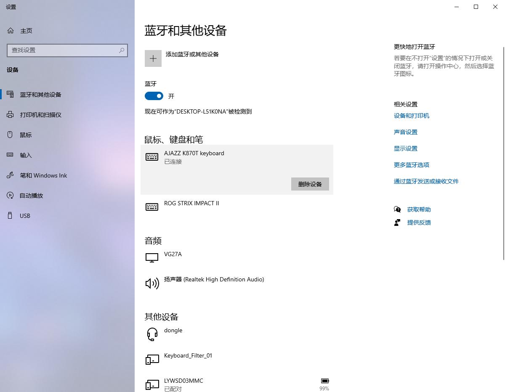Open 通过蓝牙发送或接收文件
Image resolution: width=505 pixels, height=392 pixels.
point(427,181)
